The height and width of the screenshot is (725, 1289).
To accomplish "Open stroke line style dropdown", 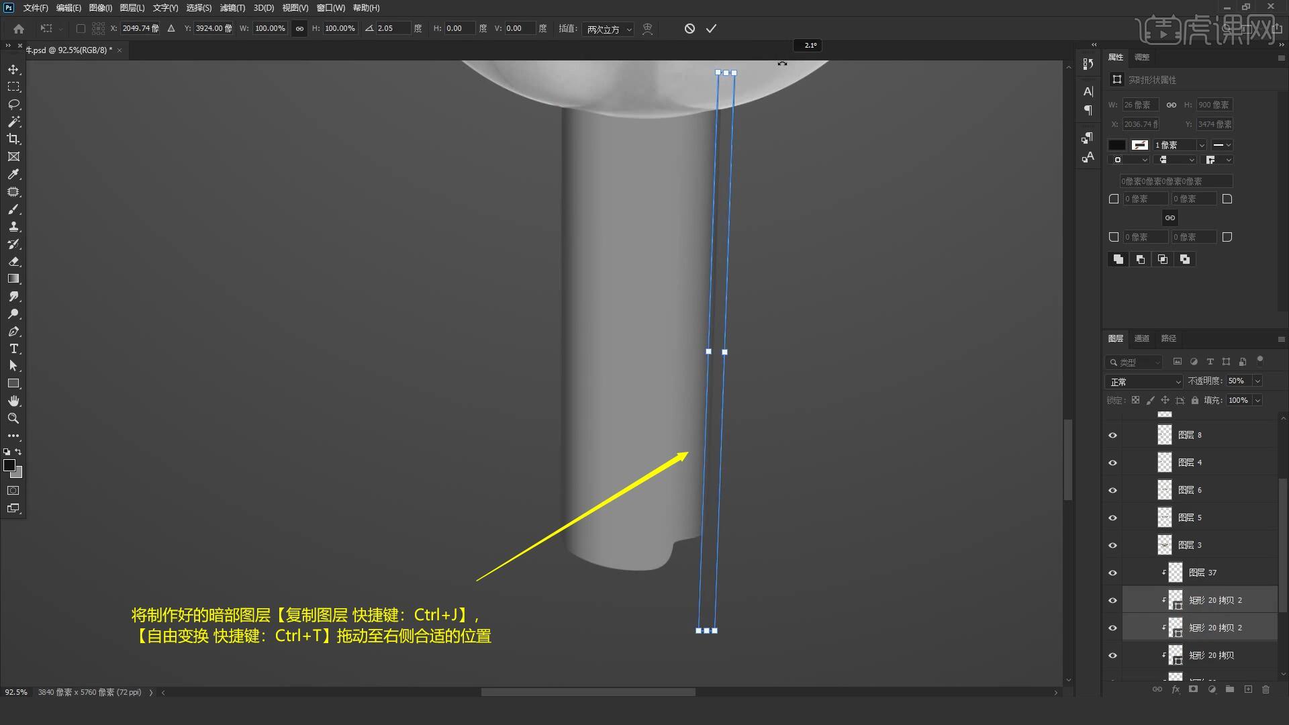I will coord(1223,145).
